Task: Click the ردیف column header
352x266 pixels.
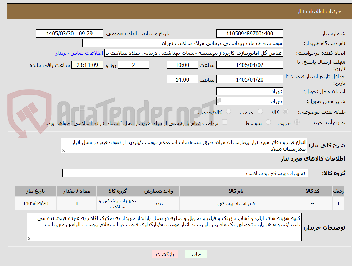Action: [x=338, y=191]
